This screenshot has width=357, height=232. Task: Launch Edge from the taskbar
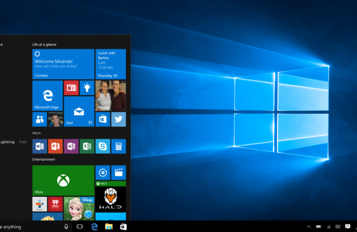click(x=94, y=227)
